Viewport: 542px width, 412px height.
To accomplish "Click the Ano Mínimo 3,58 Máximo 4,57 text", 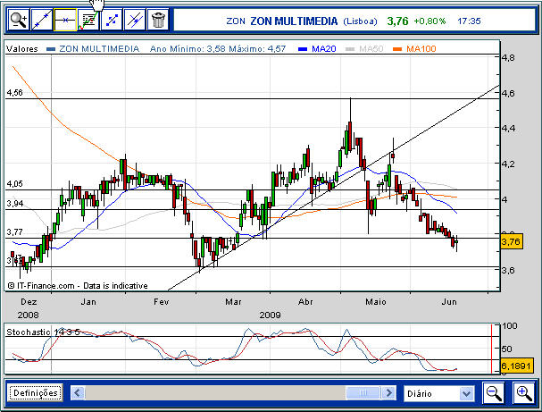I will [x=218, y=49].
